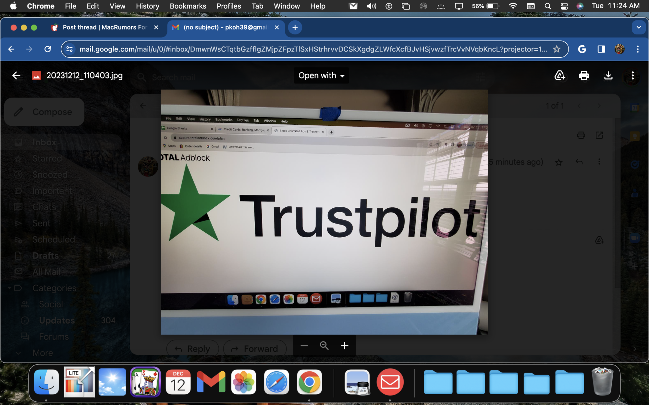Image resolution: width=649 pixels, height=405 pixels.
Task: Toggle Chrome side panel
Action: 601,49
